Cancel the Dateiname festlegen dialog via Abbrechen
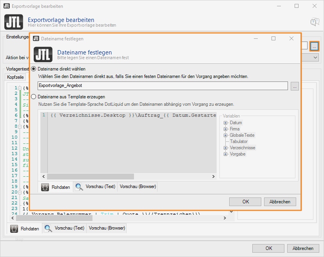324x257 pixels. pos(279,201)
